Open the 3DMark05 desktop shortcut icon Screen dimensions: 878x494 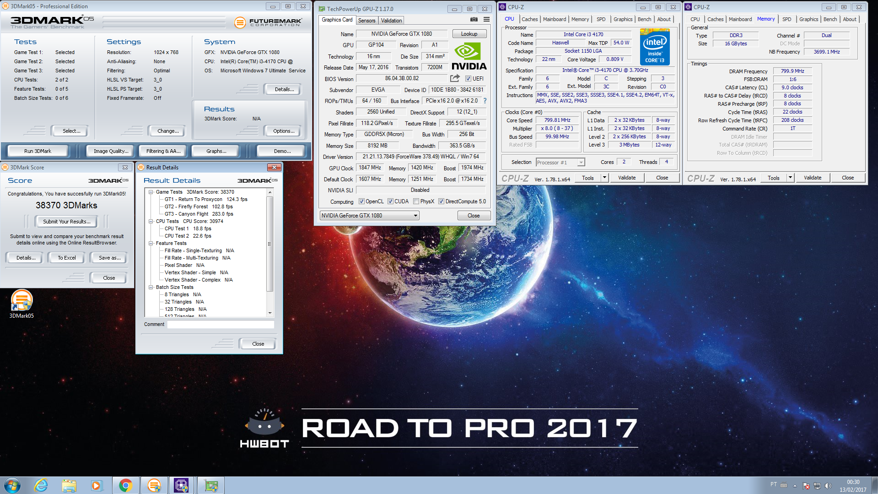(22, 304)
